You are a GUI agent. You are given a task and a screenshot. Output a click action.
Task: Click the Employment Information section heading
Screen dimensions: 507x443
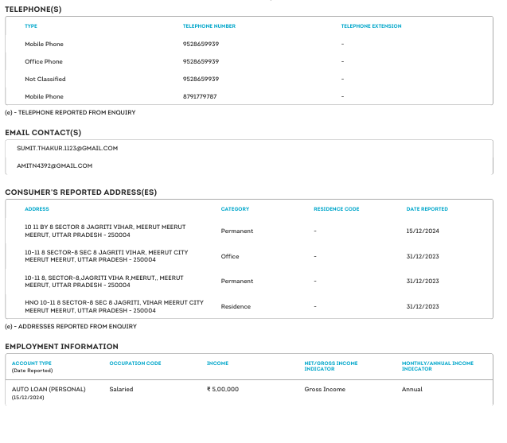61,347
